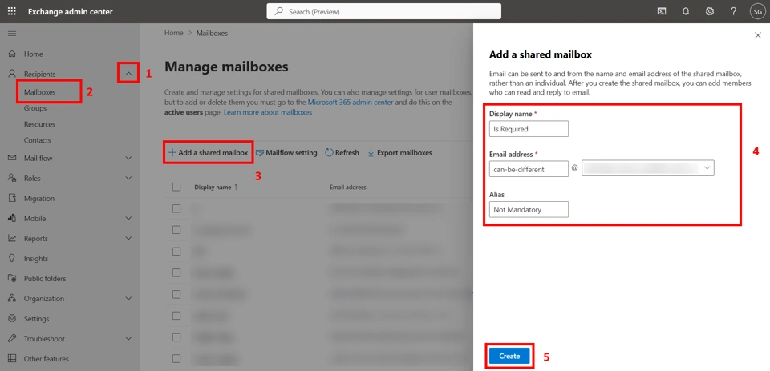Open Resources in the sidebar
This screenshot has height=371, width=770.
click(x=39, y=124)
